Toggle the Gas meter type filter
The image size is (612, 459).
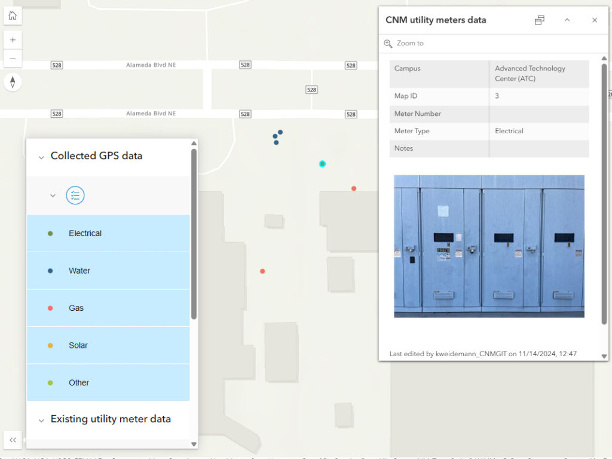108,308
